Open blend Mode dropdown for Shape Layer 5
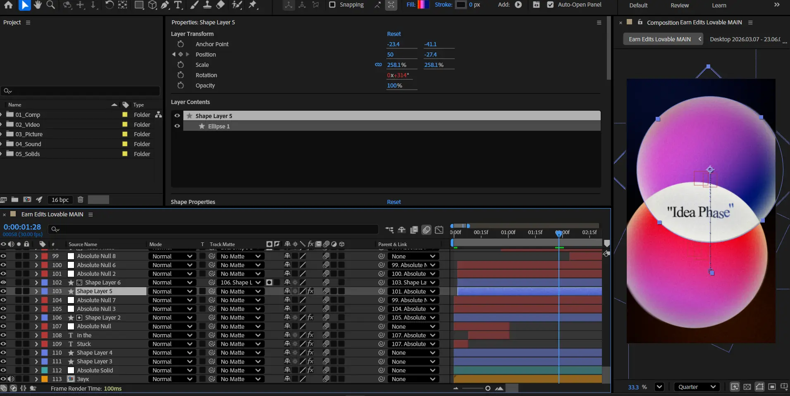This screenshot has width=790, height=396. [x=172, y=292]
